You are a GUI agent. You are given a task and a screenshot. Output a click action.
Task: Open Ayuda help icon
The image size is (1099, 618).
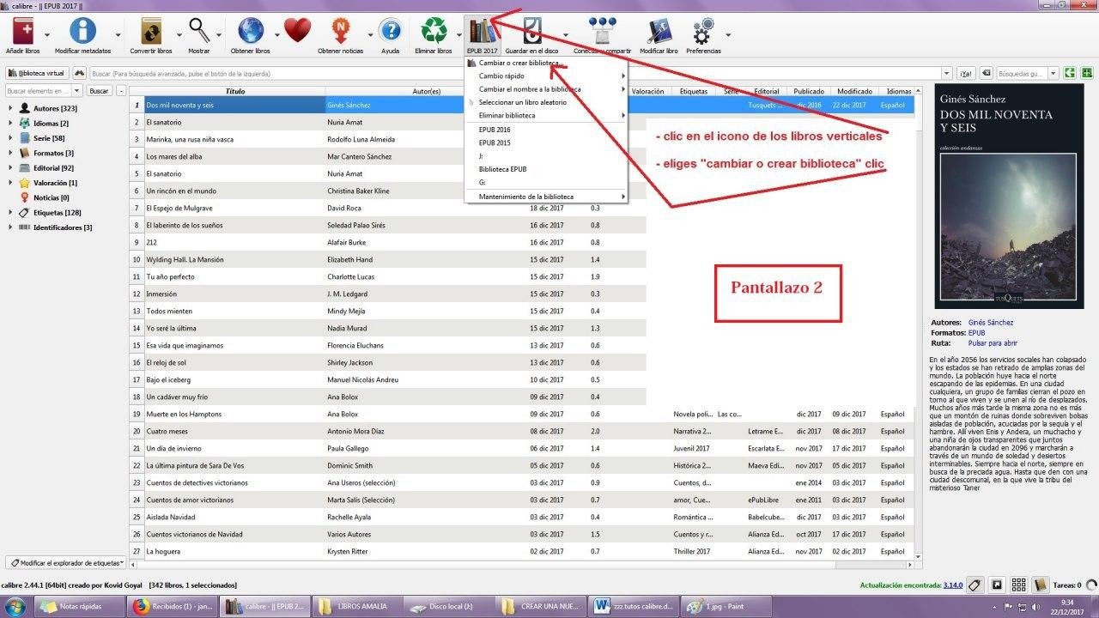pos(390,31)
